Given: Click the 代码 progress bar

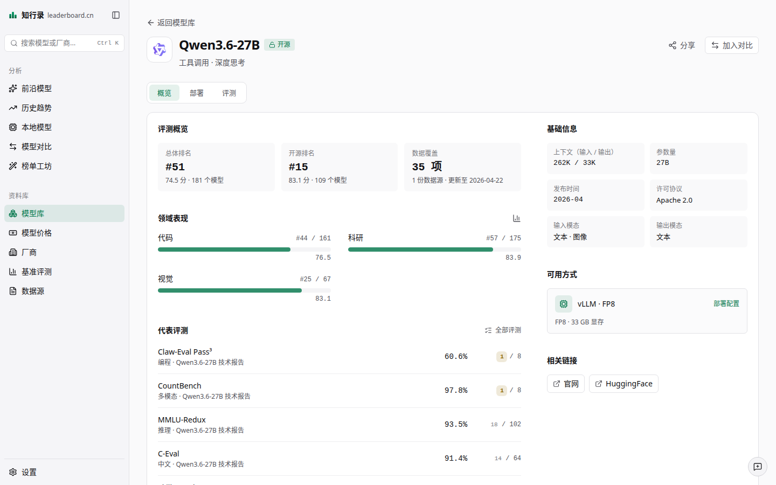Looking at the screenshot, I should point(244,250).
